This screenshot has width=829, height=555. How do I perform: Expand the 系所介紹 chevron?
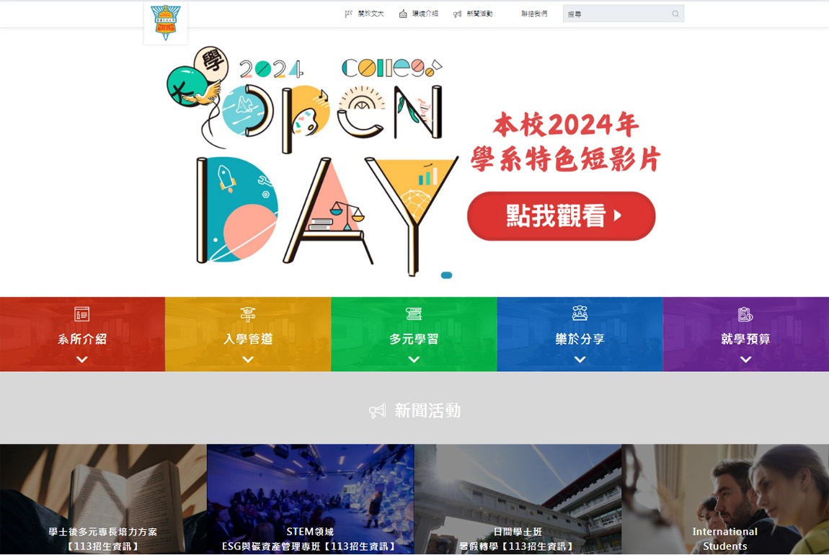(x=82, y=360)
